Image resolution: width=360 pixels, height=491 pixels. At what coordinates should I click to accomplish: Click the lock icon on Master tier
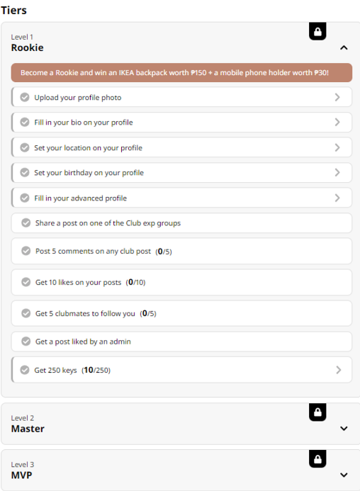tap(317, 412)
